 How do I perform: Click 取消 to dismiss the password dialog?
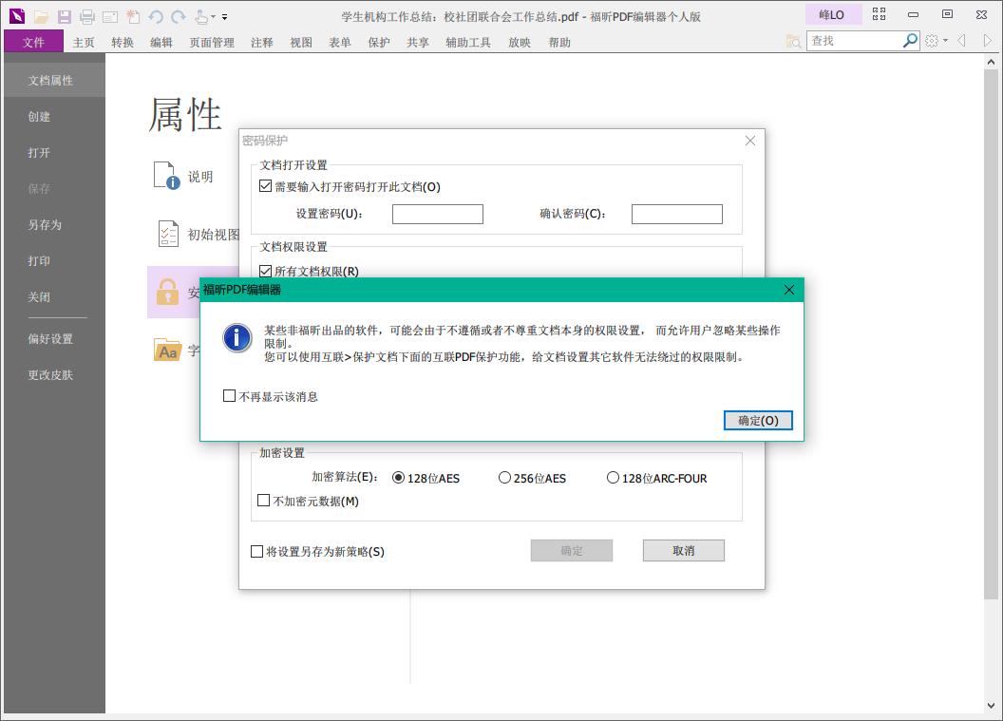pyautogui.click(x=683, y=550)
